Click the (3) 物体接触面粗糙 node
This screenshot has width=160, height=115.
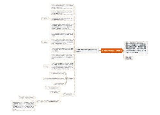(x=59, y=83)
